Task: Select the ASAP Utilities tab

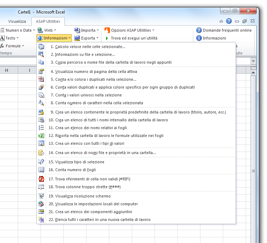Action: pos(48,21)
